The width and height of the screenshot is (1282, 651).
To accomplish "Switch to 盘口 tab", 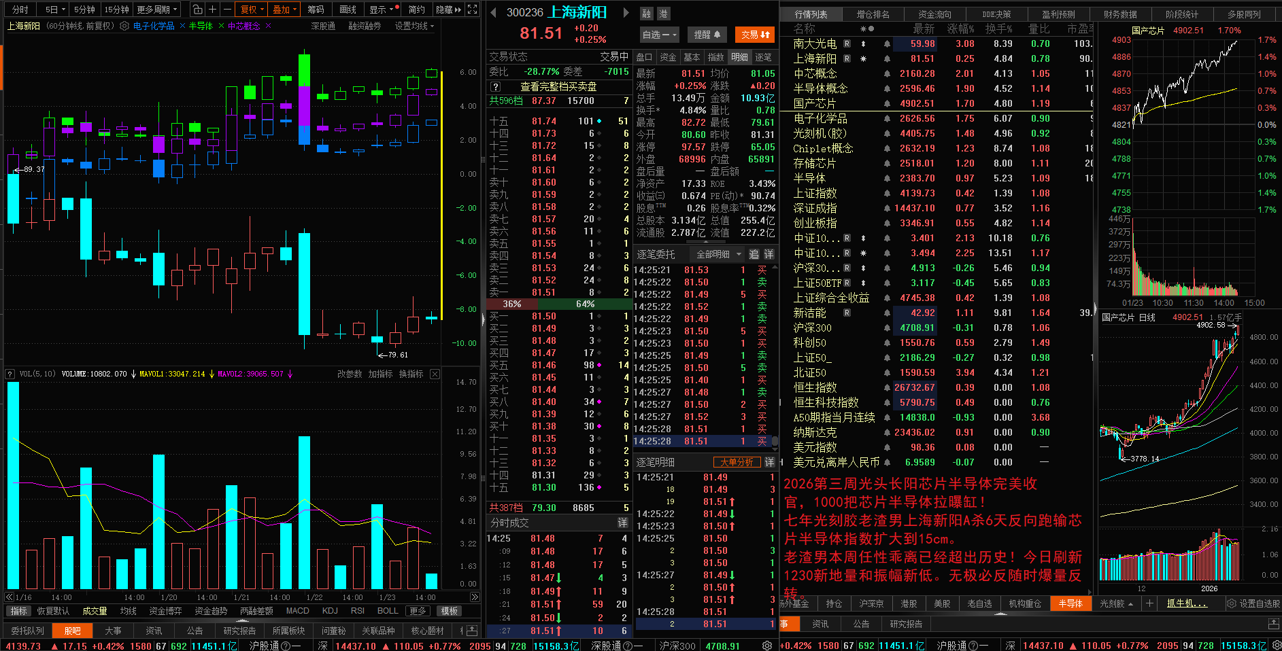I will point(644,57).
